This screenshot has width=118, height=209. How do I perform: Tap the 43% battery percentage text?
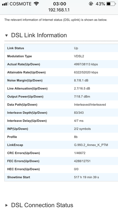tap(100, 4)
